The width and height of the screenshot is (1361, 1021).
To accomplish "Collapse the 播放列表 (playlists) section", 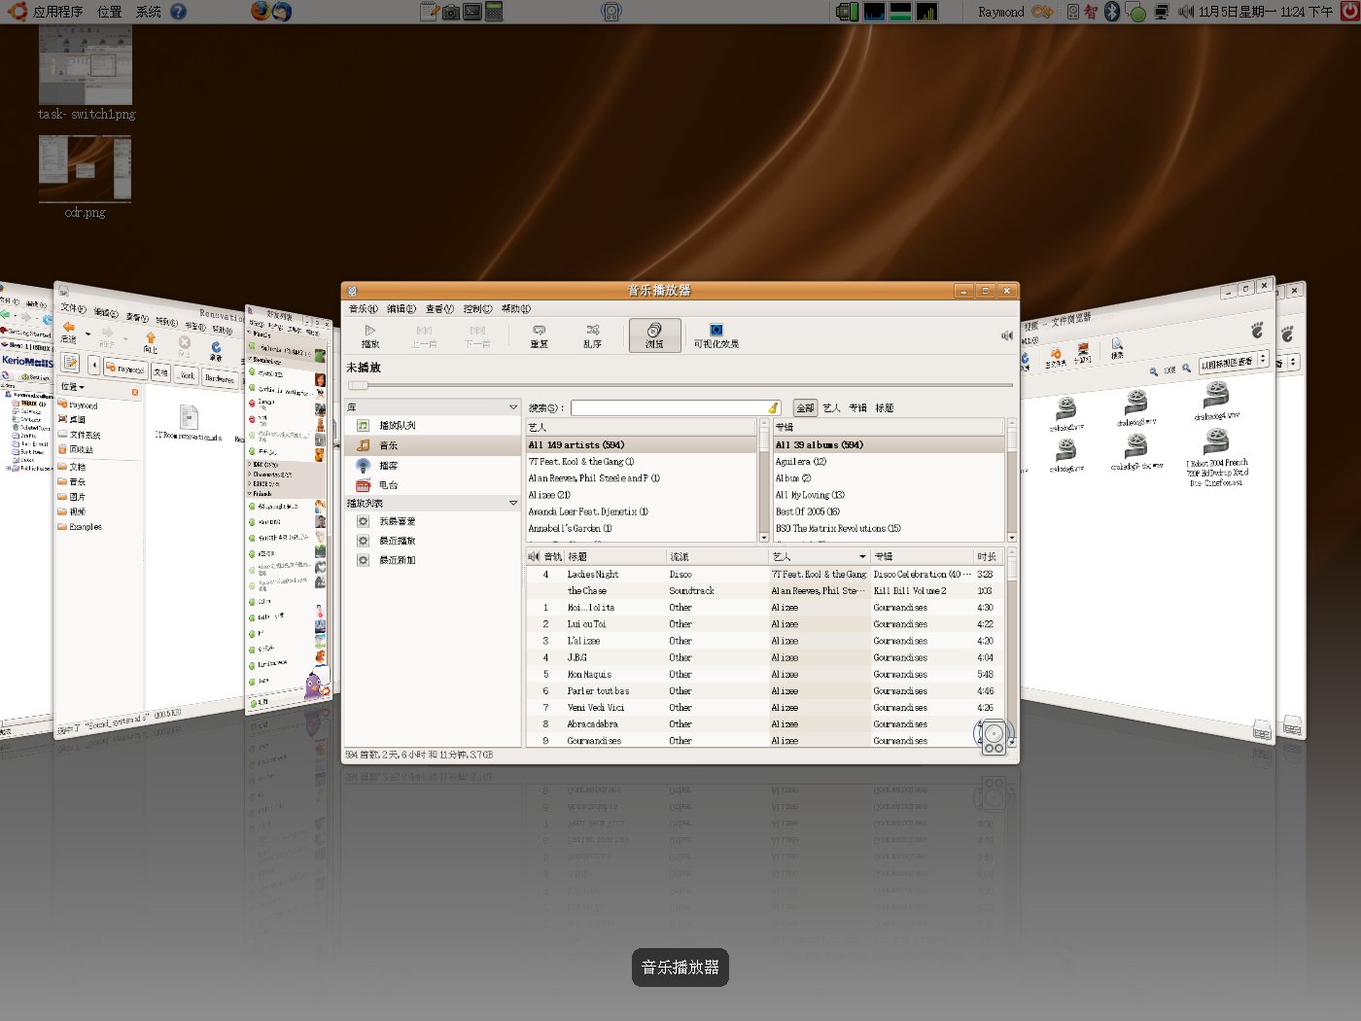I will click(x=514, y=503).
